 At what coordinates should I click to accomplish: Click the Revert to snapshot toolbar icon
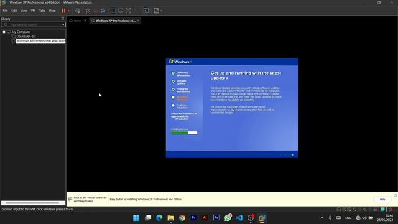coord(95,11)
